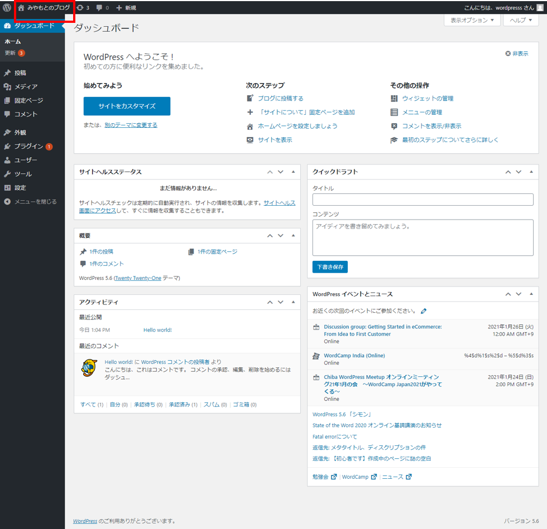This screenshot has width=547, height=529.
Task: Click サイトを表示 link
Action: [275, 140]
